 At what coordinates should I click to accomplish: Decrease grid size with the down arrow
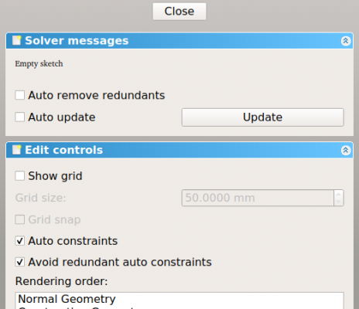coord(339,202)
